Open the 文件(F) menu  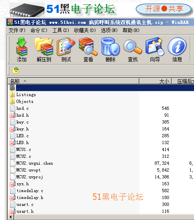click(17, 30)
